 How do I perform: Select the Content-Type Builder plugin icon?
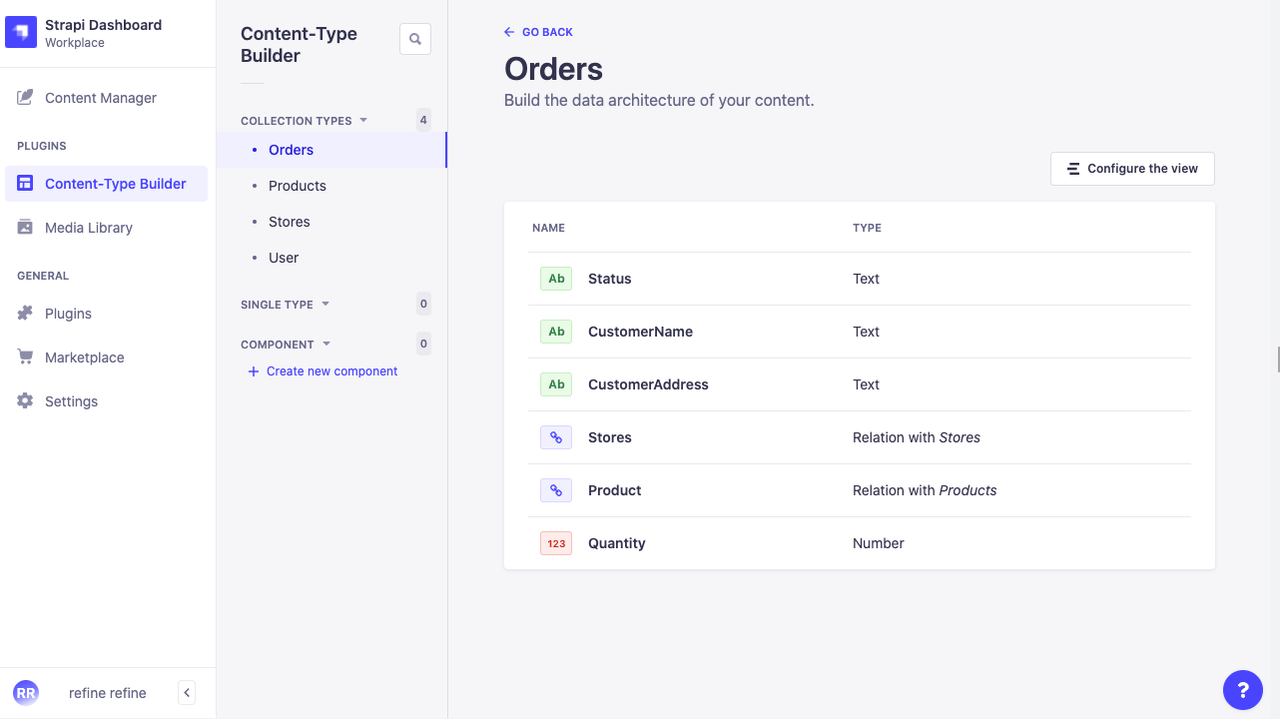tap(25, 184)
